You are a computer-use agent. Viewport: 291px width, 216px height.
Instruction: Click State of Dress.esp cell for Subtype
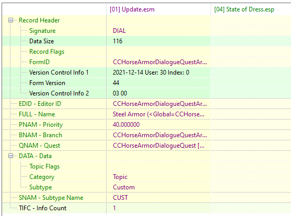point(251,187)
